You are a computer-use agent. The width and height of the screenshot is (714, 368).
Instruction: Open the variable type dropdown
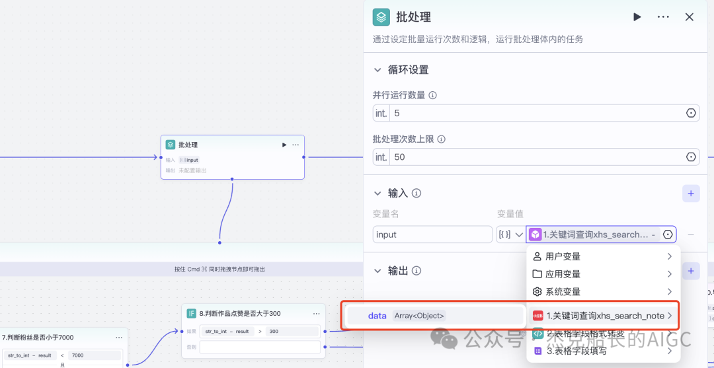coord(510,235)
